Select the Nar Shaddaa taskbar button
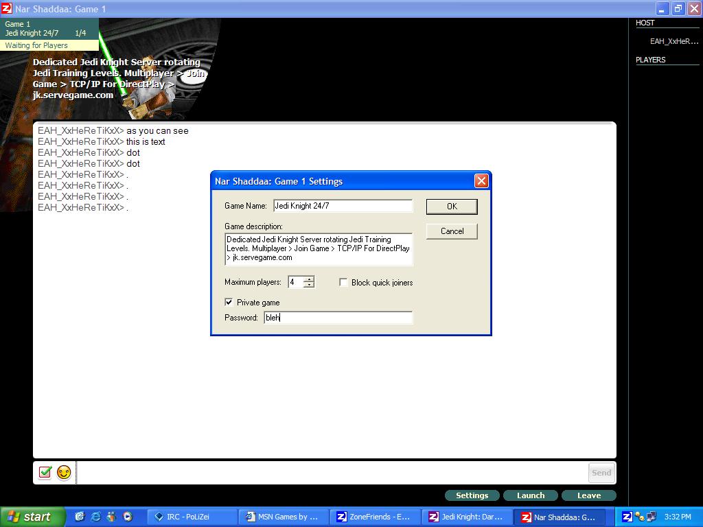This screenshot has height=527, width=703. (x=559, y=517)
